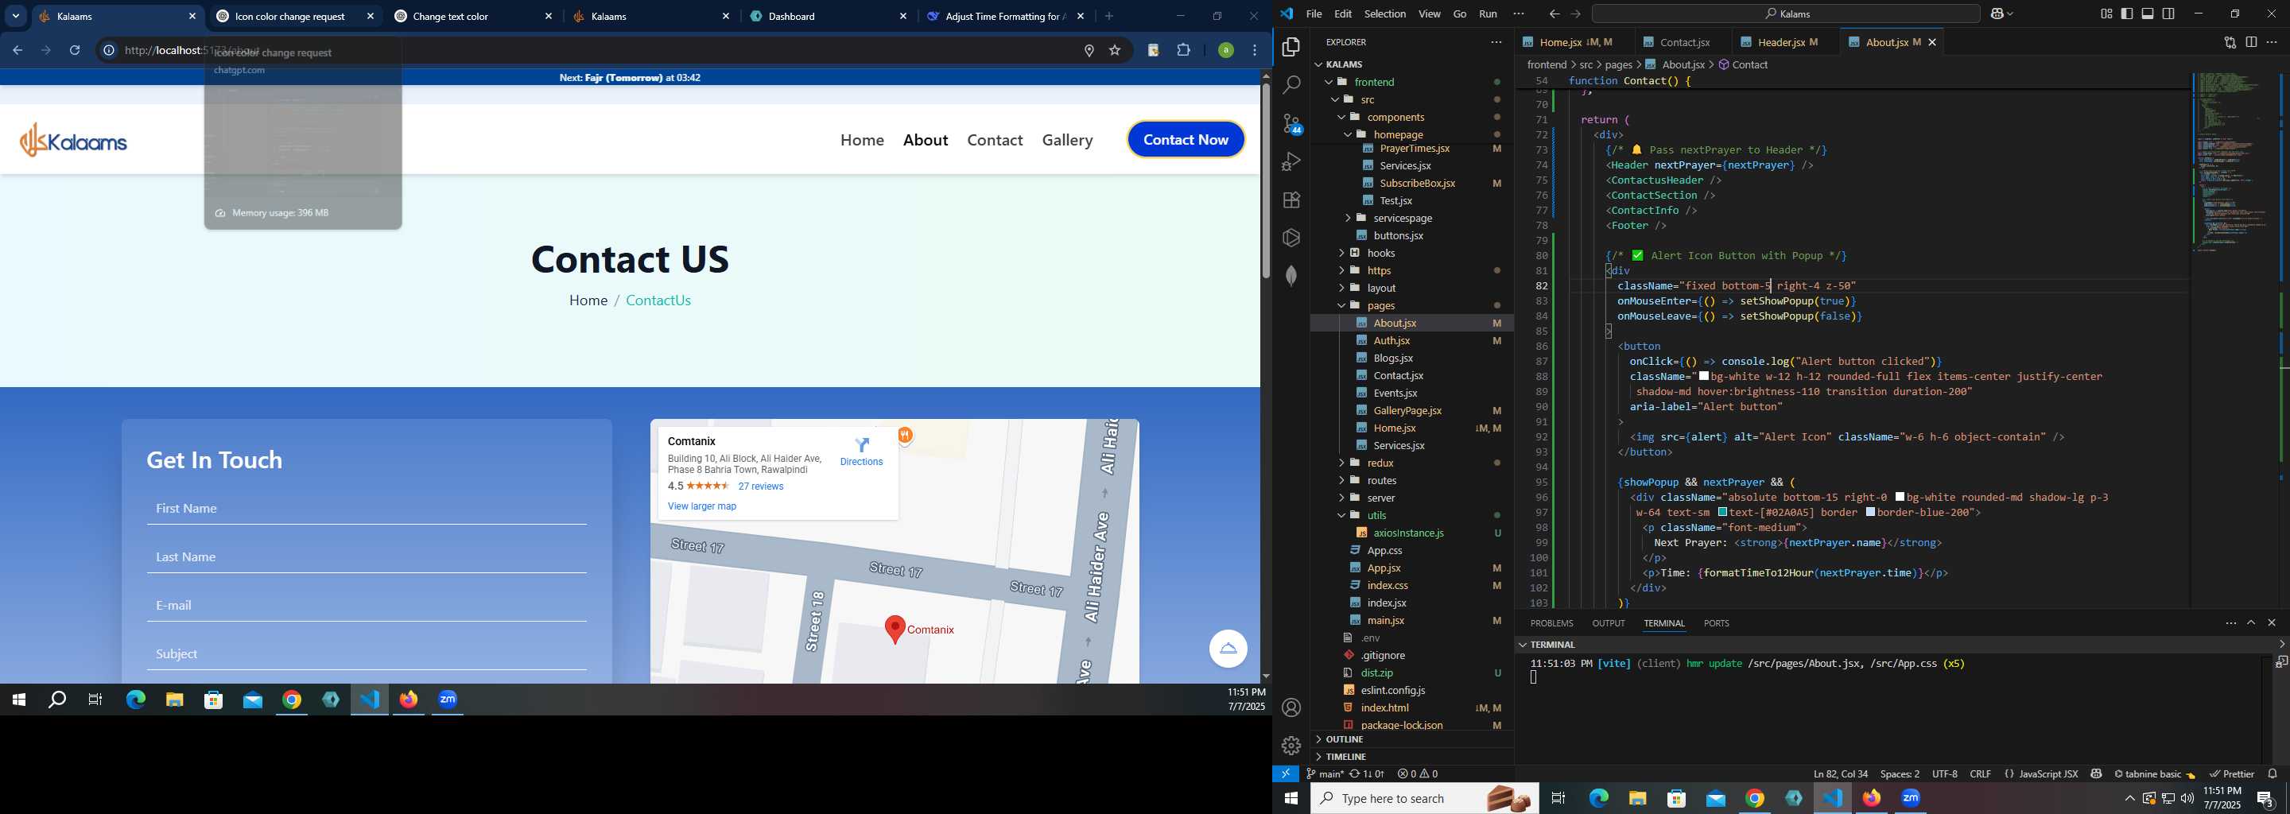Toggle the secondary side bar in VS Code
This screenshot has height=814, width=2290.
[x=2168, y=14]
